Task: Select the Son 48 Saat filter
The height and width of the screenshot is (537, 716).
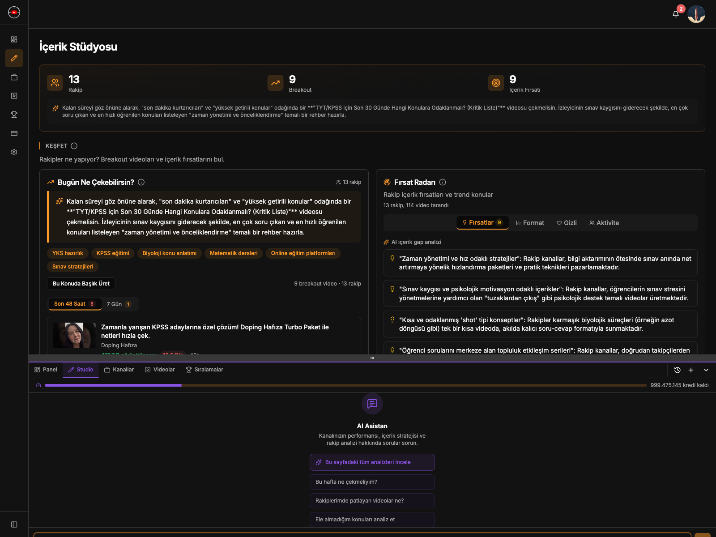Action: coord(75,304)
